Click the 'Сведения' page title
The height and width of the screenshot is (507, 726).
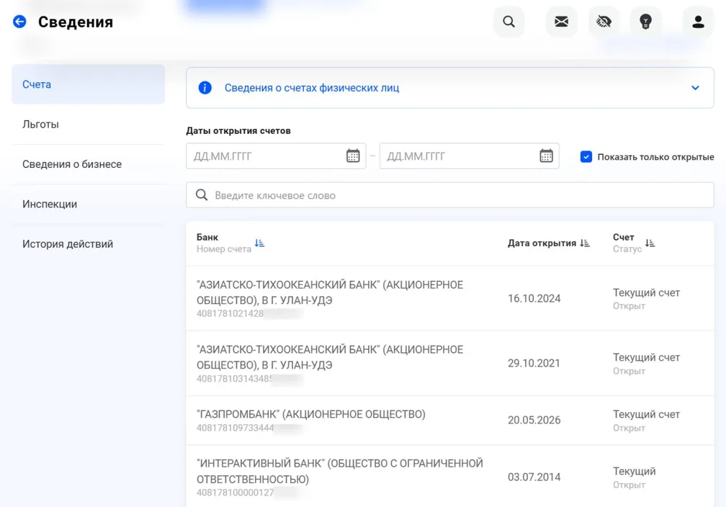(x=76, y=22)
